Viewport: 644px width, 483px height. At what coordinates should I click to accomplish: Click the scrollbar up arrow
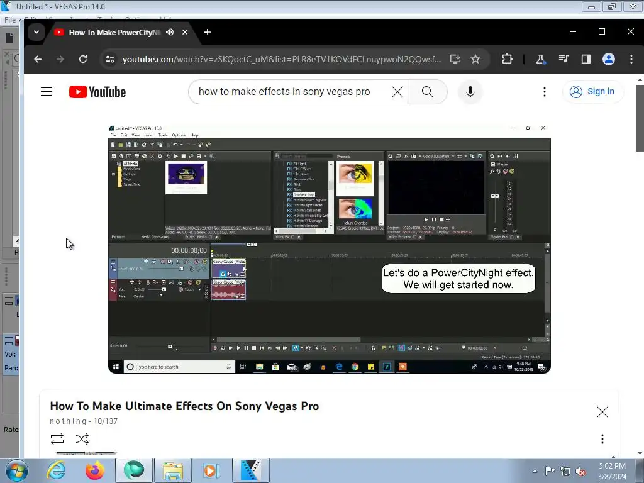pyautogui.click(x=640, y=80)
